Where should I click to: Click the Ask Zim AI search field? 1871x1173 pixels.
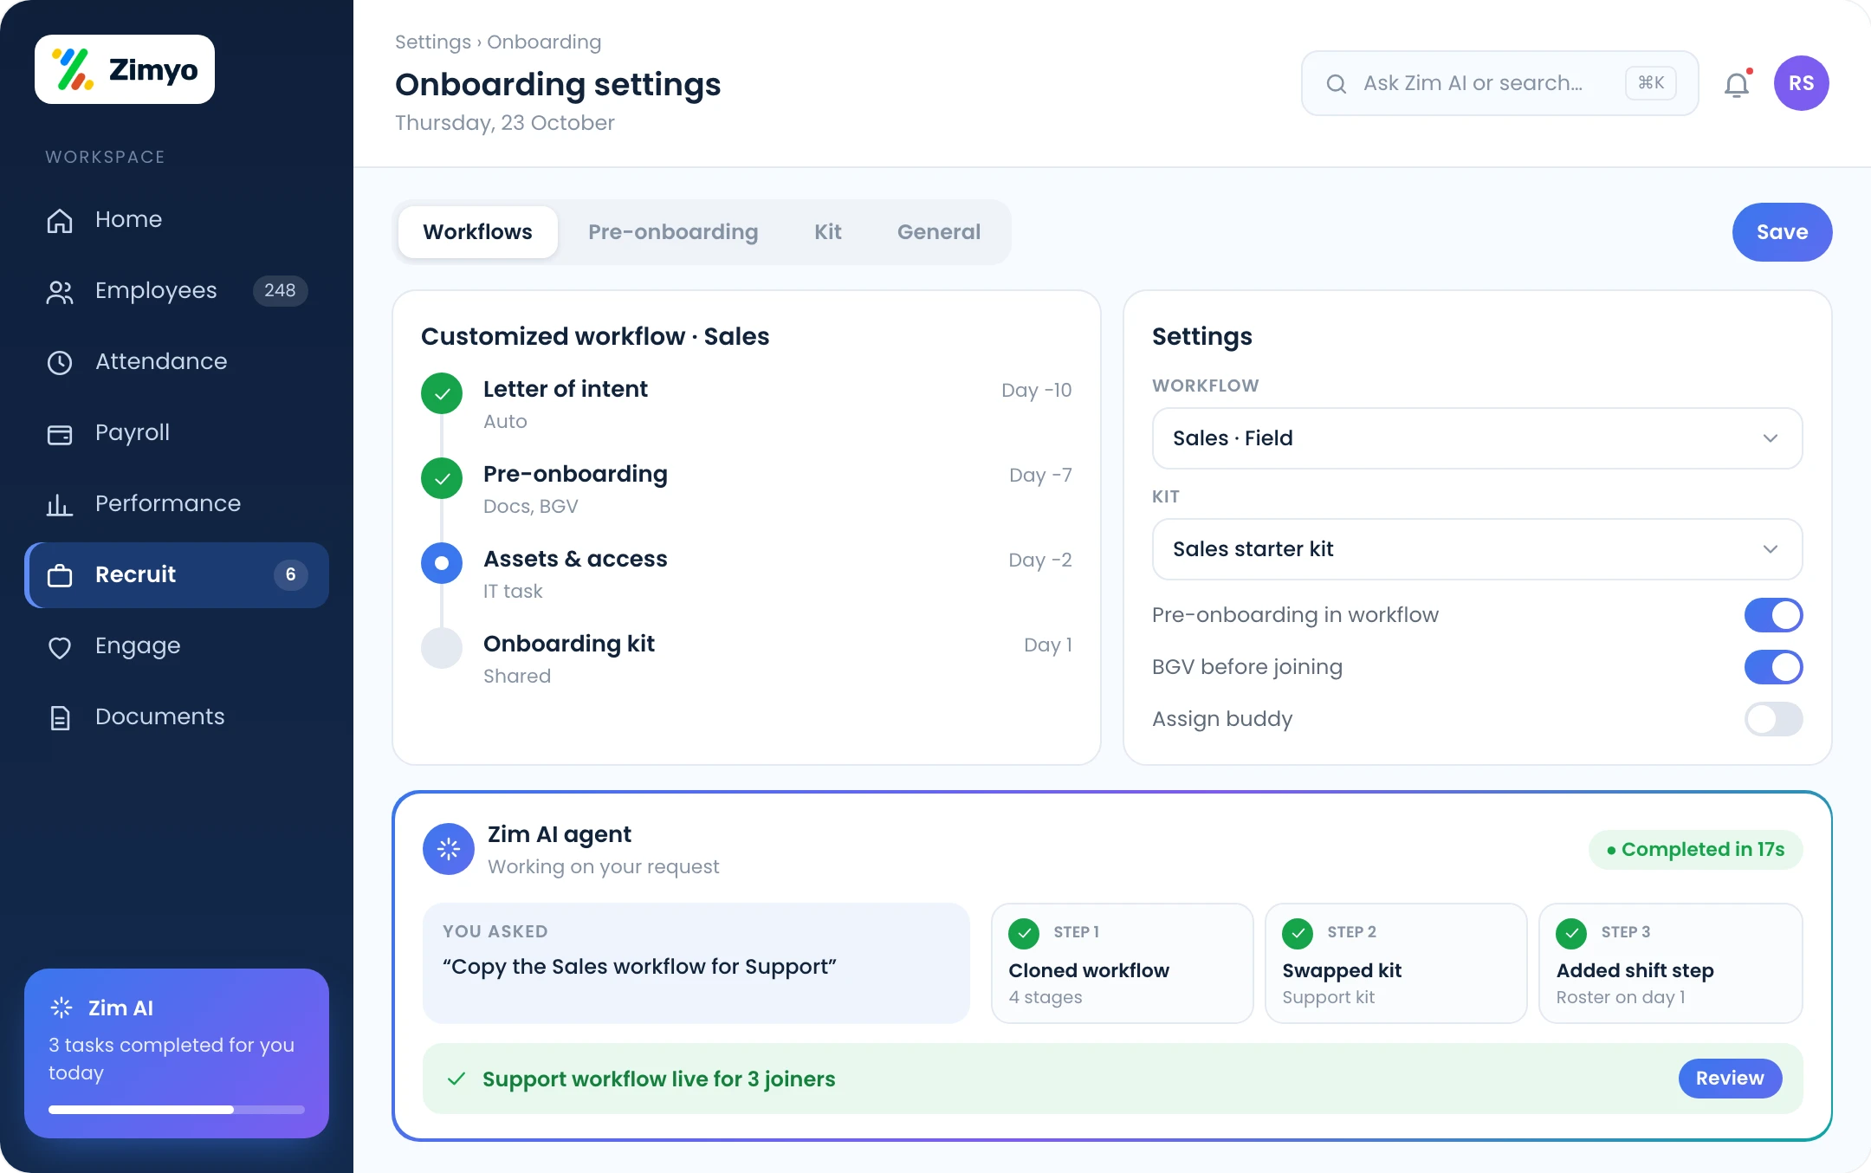pos(1500,83)
